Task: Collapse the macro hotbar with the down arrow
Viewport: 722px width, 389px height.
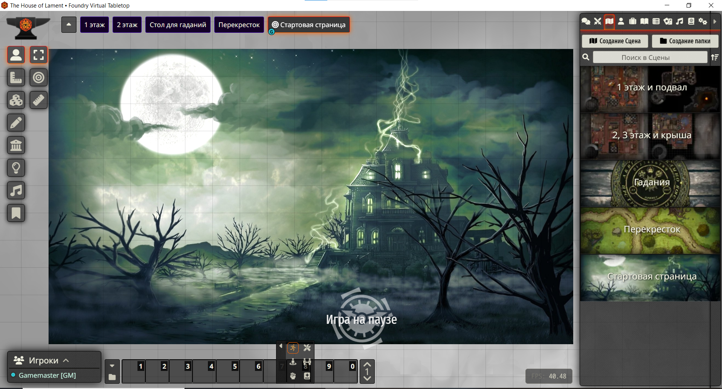Action: coord(112,366)
